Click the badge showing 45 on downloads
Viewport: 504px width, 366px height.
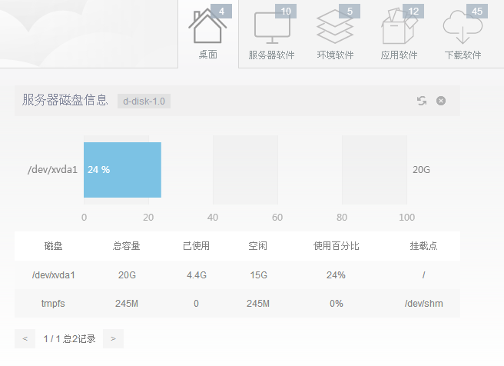[477, 11]
